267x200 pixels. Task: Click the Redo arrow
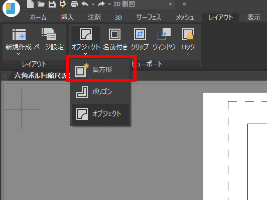101,4
